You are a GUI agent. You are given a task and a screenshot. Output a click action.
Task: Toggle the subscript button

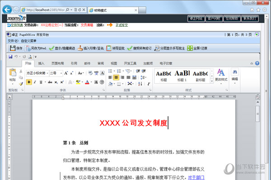[x=56, y=82]
